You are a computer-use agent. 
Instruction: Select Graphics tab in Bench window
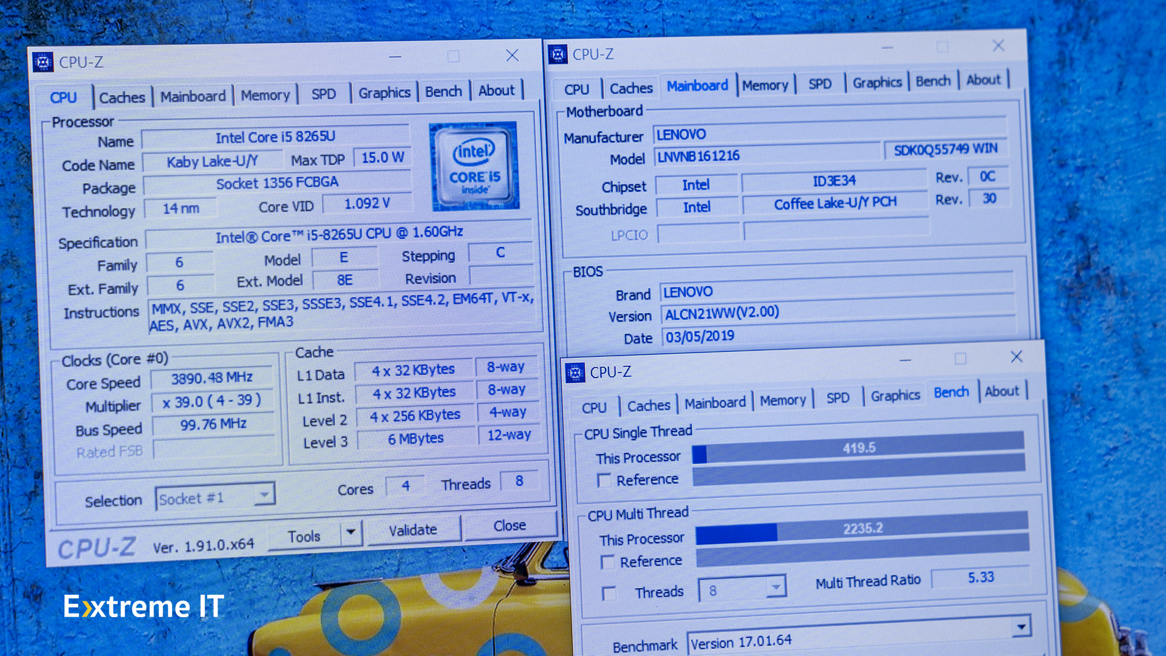tap(895, 396)
